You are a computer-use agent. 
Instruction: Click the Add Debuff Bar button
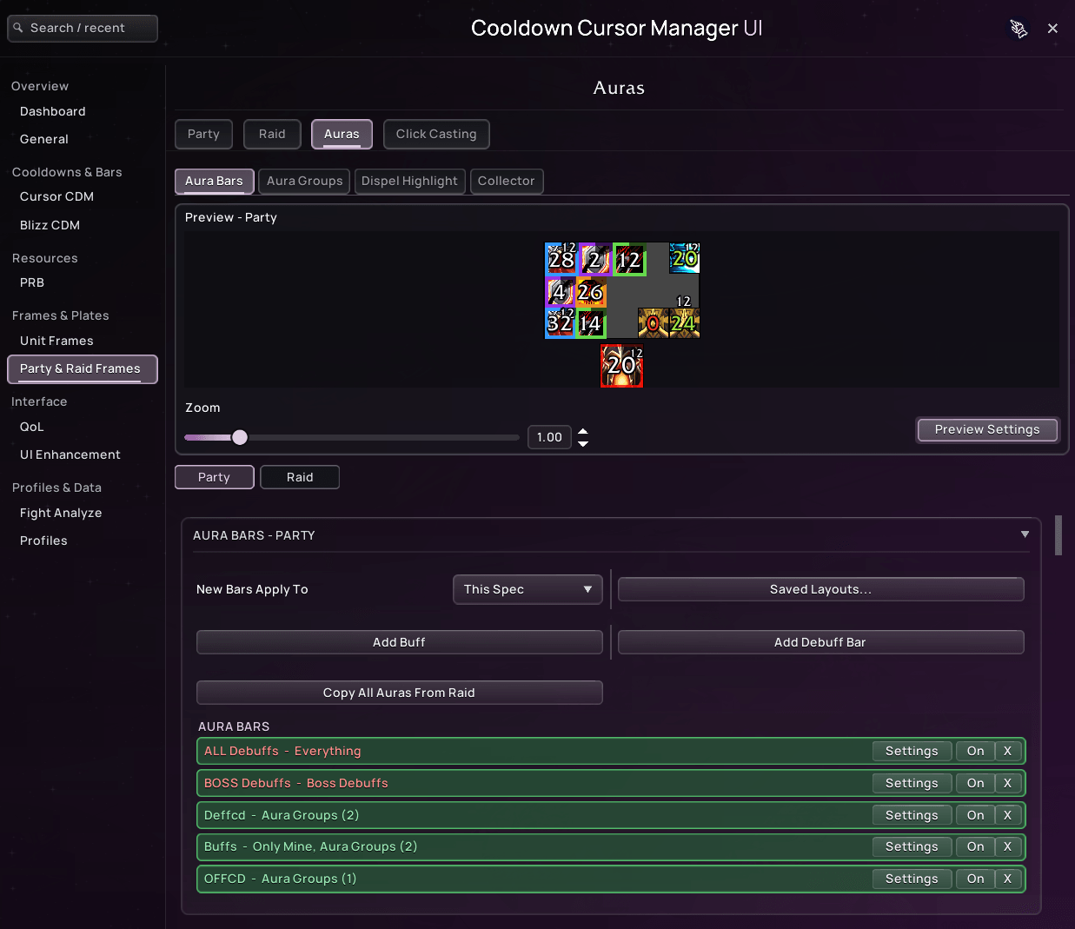(820, 642)
